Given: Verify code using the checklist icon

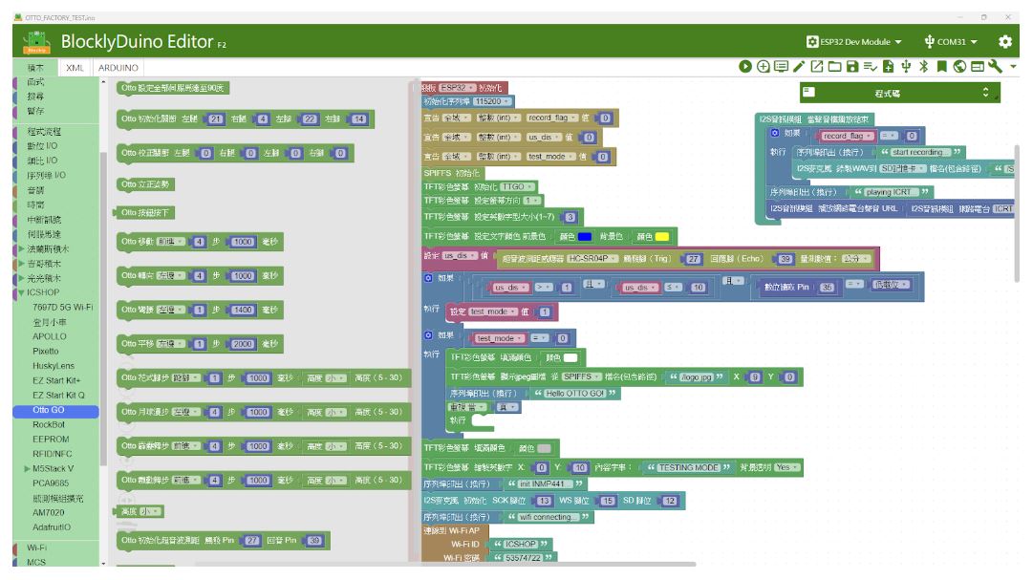Looking at the screenshot, I should 871,65.
